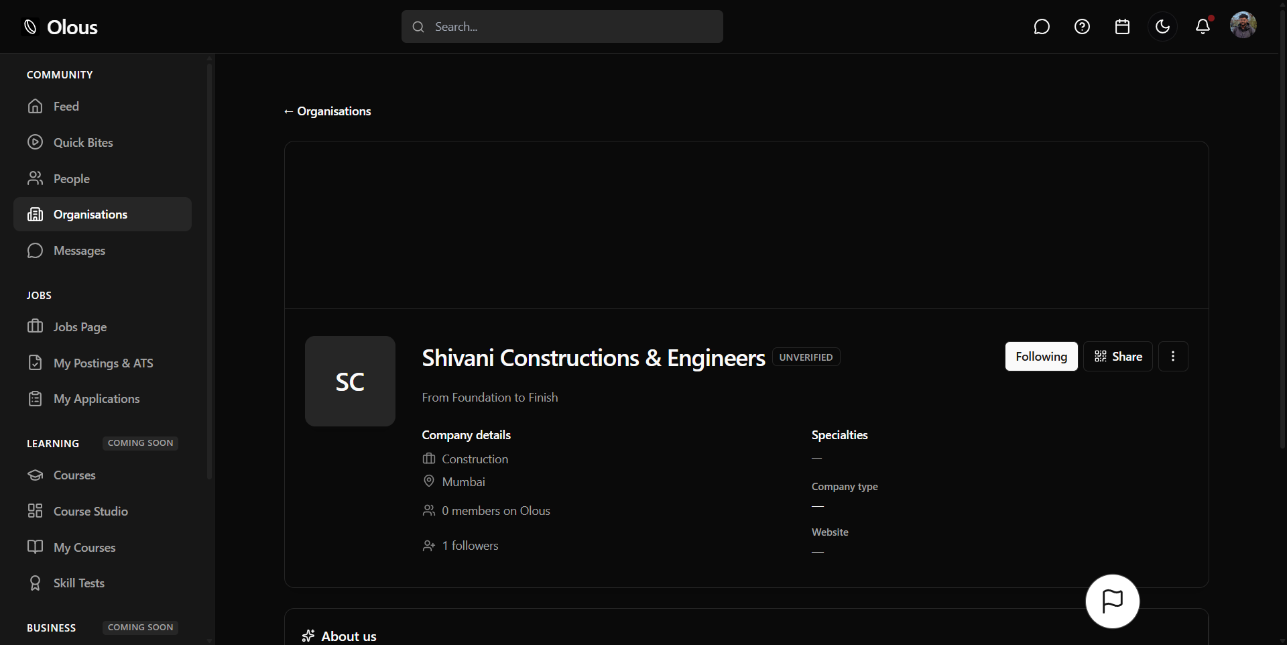Click COMING SOON badge beside Business
This screenshot has height=645, width=1287.
[141, 628]
